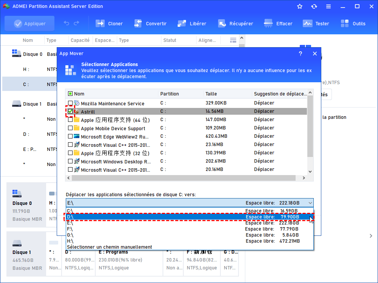Open the Récupérer tool

click(x=235, y=23)
